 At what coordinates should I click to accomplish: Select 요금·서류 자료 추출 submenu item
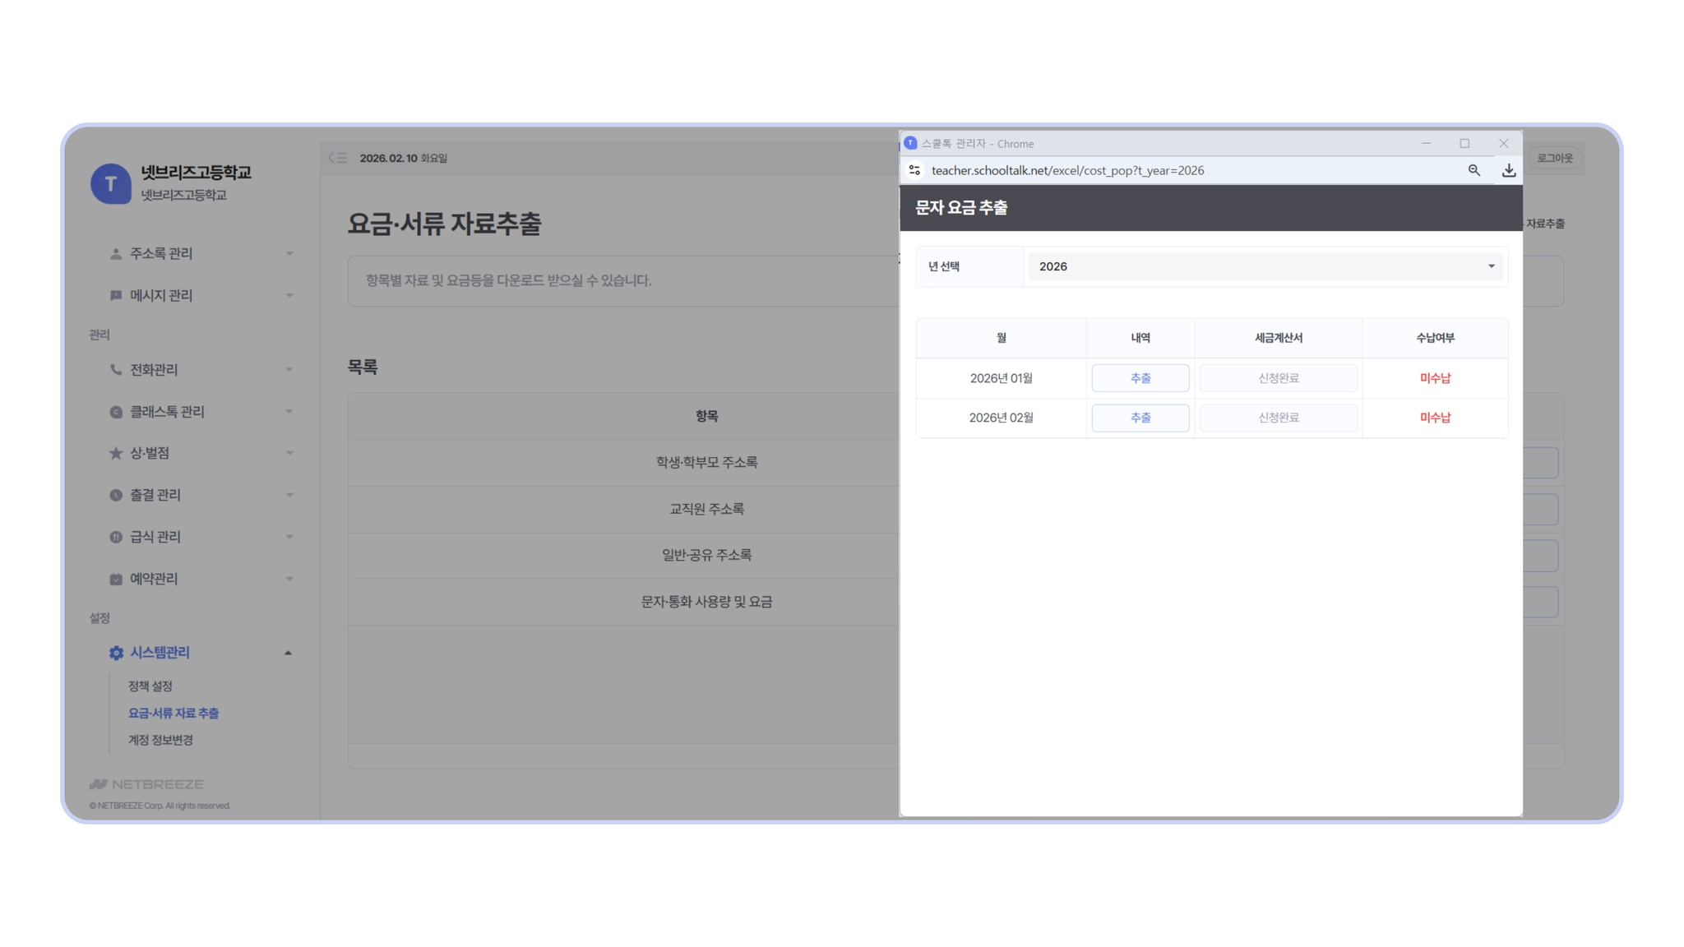click(x=173, y=713)
